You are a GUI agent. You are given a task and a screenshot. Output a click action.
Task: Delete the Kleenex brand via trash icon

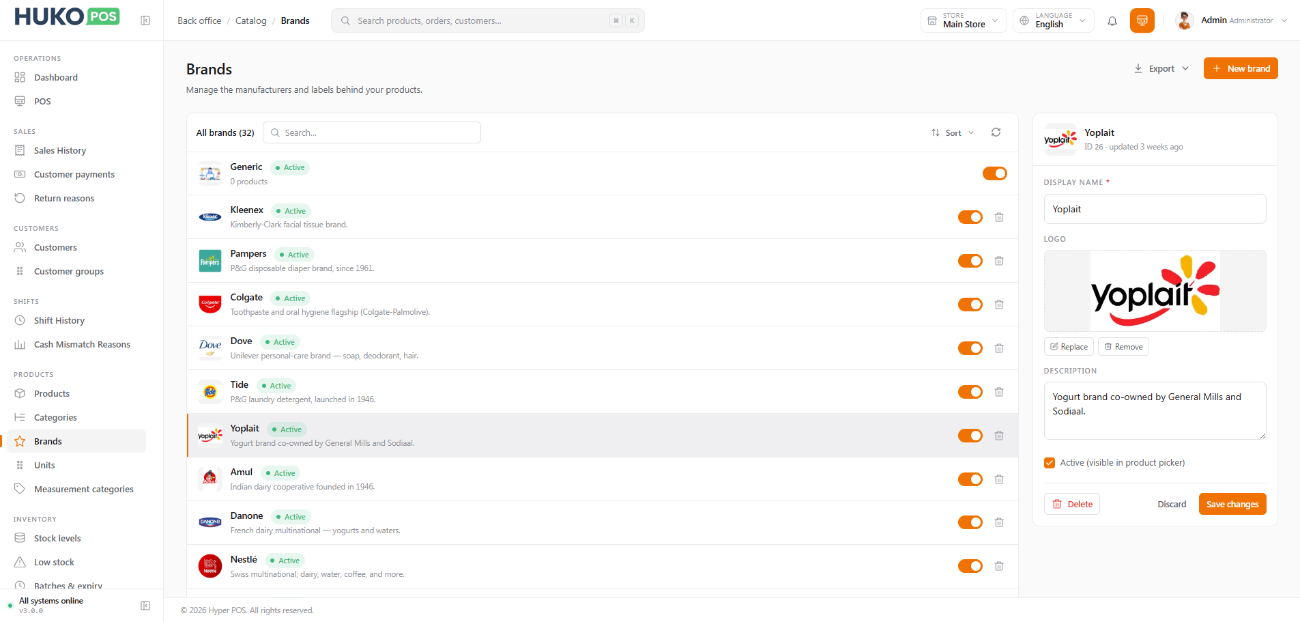(x=999, y=217)
